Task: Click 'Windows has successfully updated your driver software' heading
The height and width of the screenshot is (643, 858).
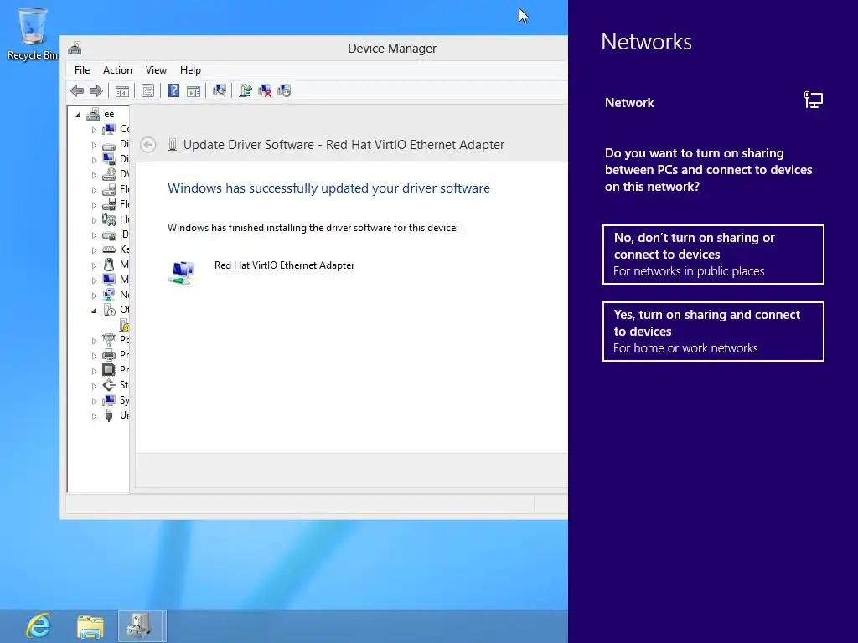Action: pyautogui.click(x=328, y=188)
